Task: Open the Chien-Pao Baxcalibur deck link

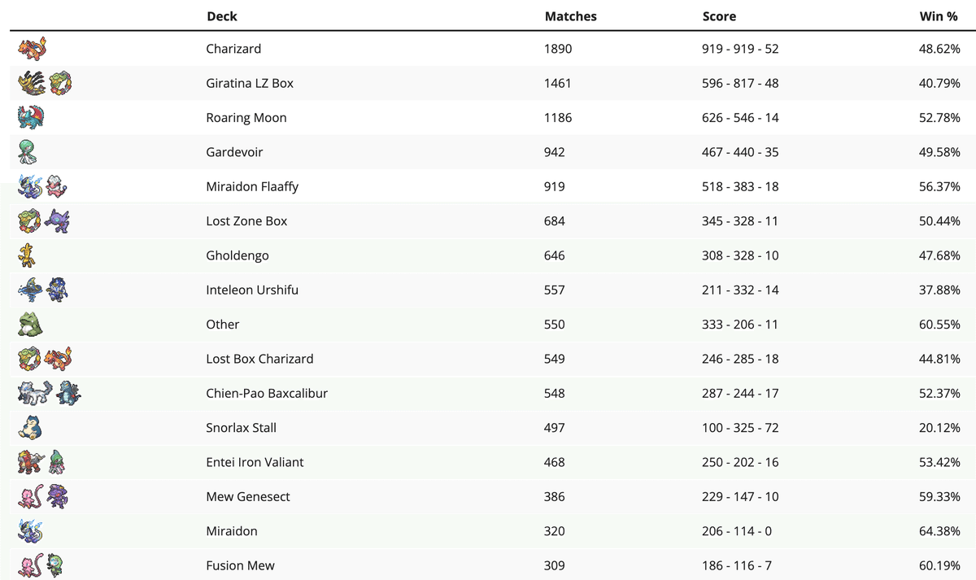Action: pyautogui.click(x=267, y=394)
